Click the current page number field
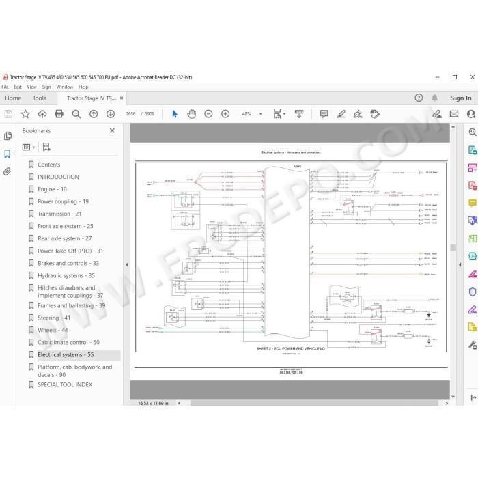 point(130,114)
